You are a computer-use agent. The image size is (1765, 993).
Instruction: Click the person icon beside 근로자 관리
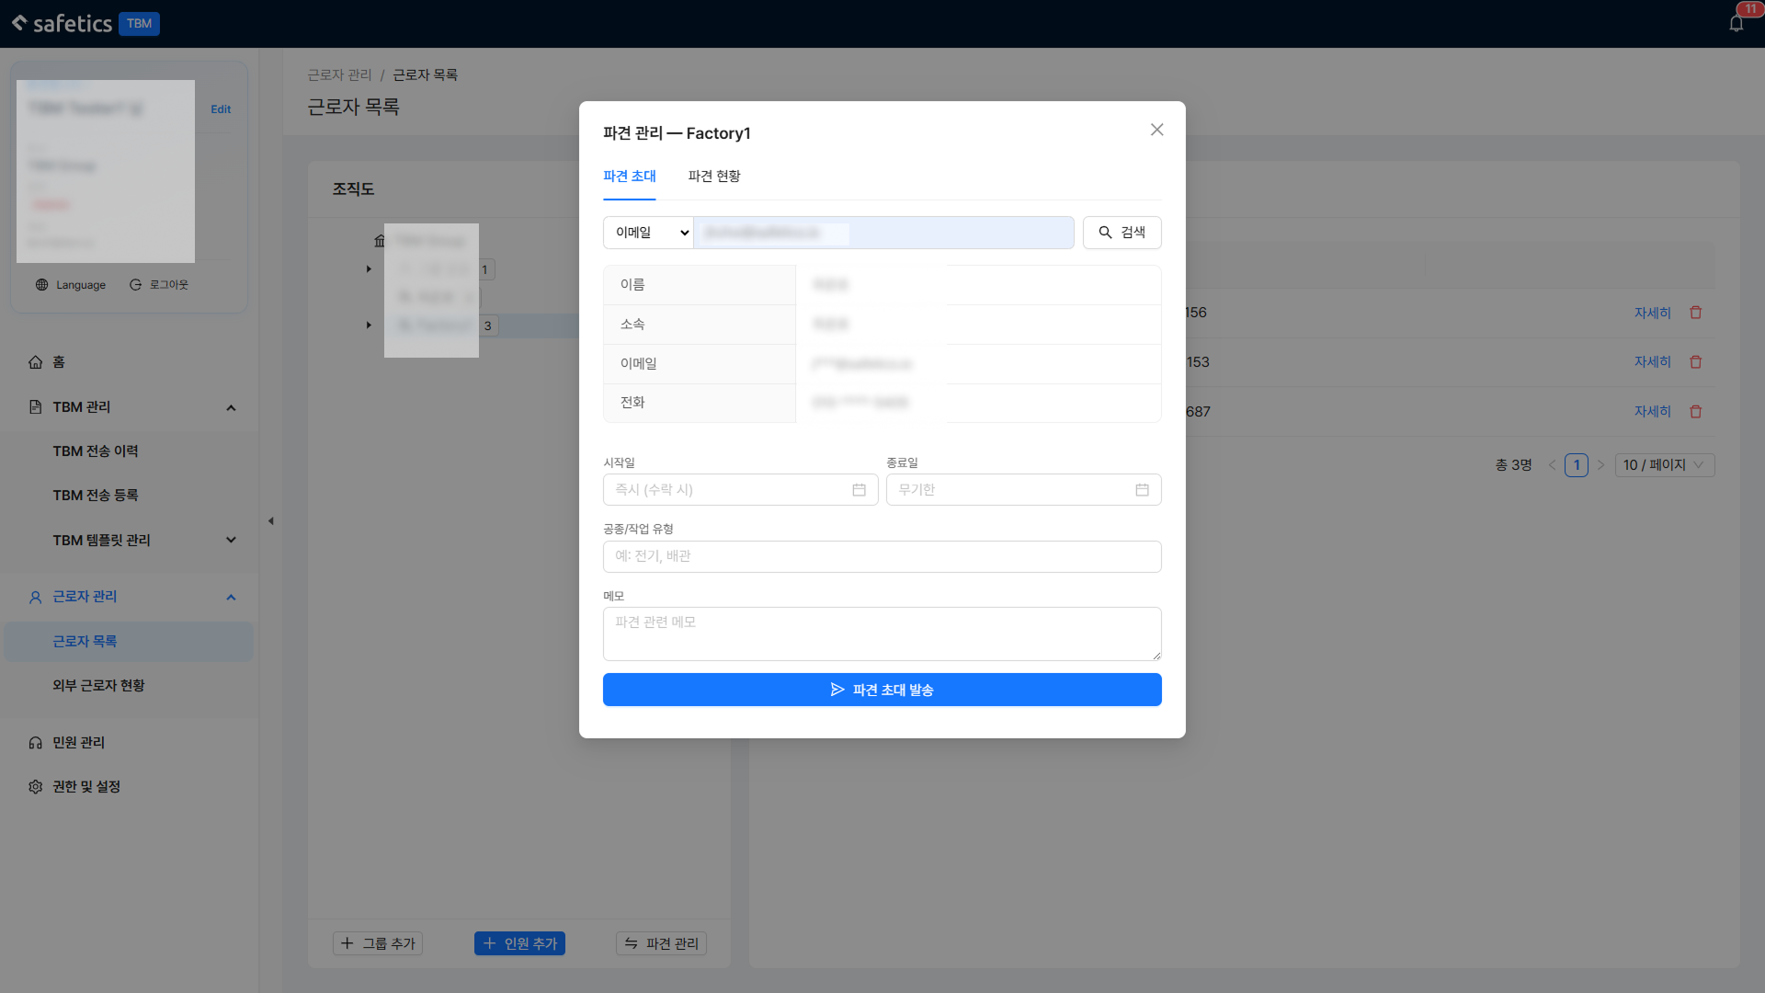point(36,598)
